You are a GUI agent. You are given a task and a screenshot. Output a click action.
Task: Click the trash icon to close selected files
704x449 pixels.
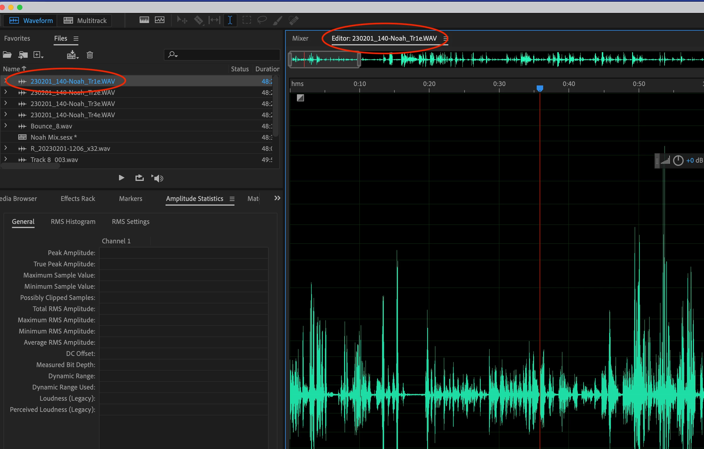[x=90, y=55]
